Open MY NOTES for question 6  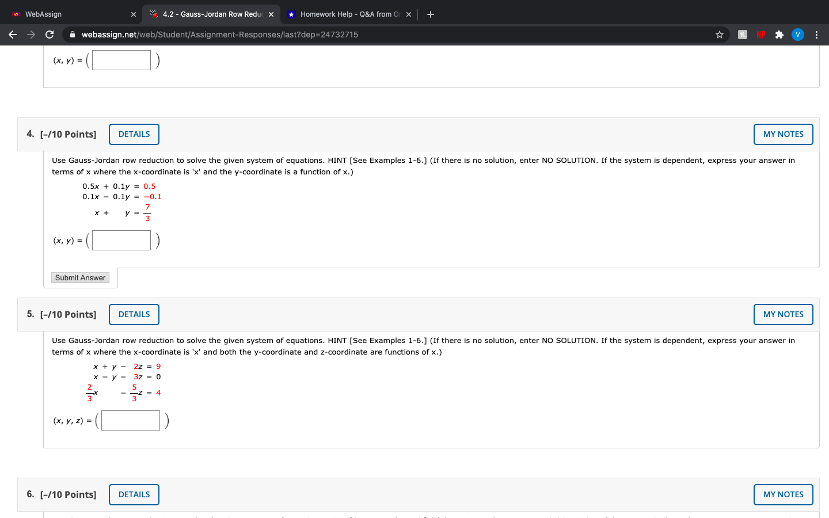[x=784, y=494]
